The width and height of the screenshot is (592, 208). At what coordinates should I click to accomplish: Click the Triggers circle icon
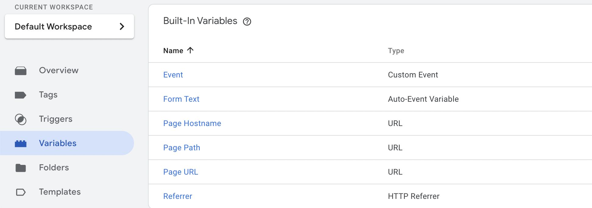tap(21, 119)
